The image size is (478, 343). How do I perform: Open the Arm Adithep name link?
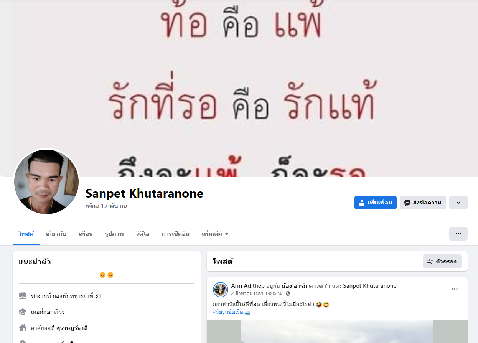pos(248,286)
